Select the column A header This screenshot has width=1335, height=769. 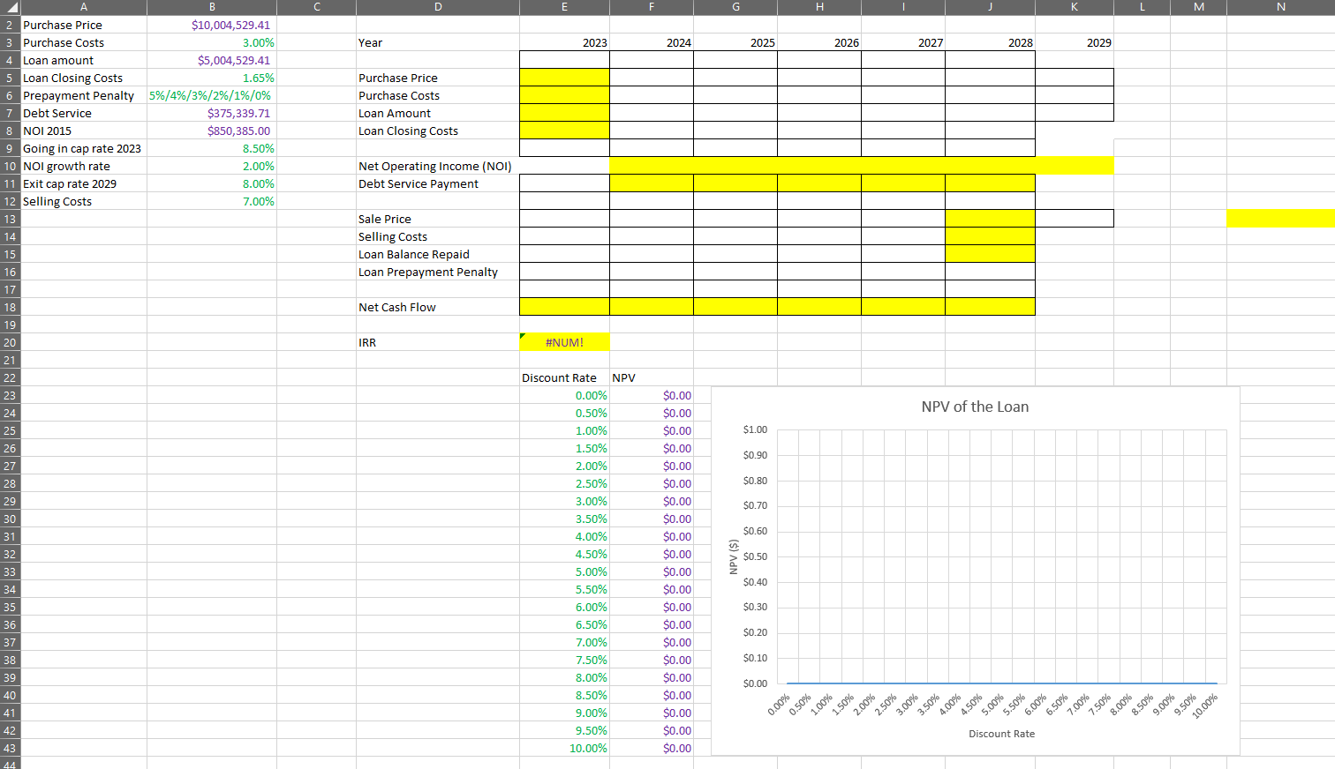pyautogui.click(x=84, y=7)
